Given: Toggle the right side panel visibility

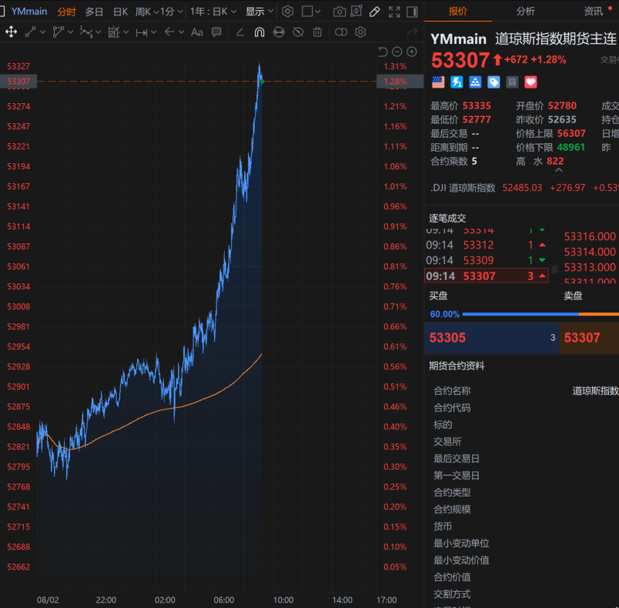Looking at the screenshot, I should (412, 12).
